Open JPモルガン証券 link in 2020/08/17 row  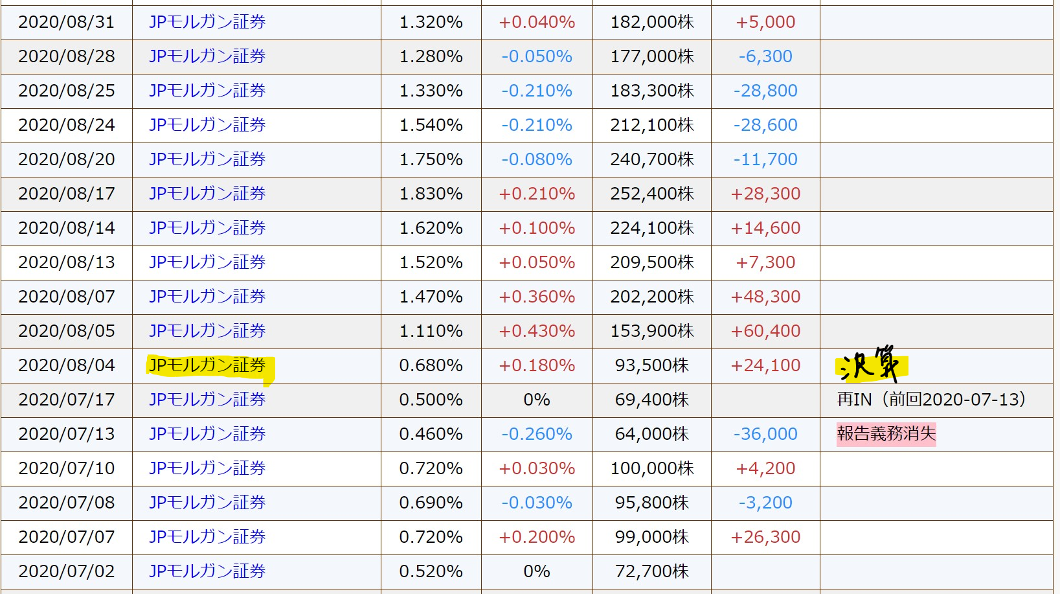click(x=207, y=194)
